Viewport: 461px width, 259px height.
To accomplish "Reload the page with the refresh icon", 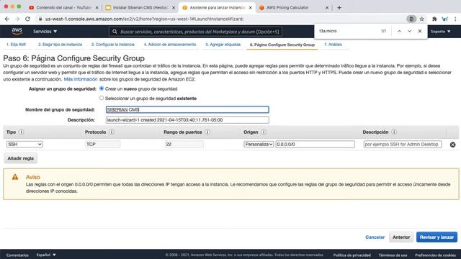I will click(27, 19).
